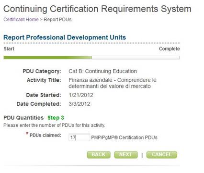
Task: Click the Continuing Certification Requirements System title
Action: [97, 9]
